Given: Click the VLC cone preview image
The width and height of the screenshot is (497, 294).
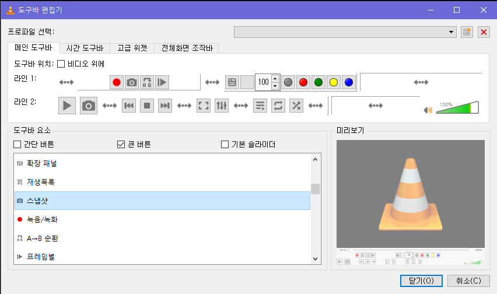Looking at the screenshot, I should (411, 194).
